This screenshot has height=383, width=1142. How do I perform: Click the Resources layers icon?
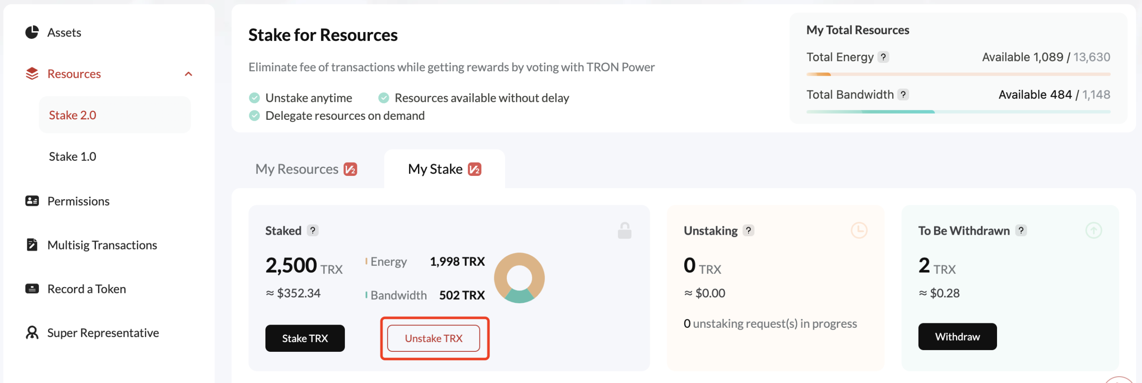point(32,74)
